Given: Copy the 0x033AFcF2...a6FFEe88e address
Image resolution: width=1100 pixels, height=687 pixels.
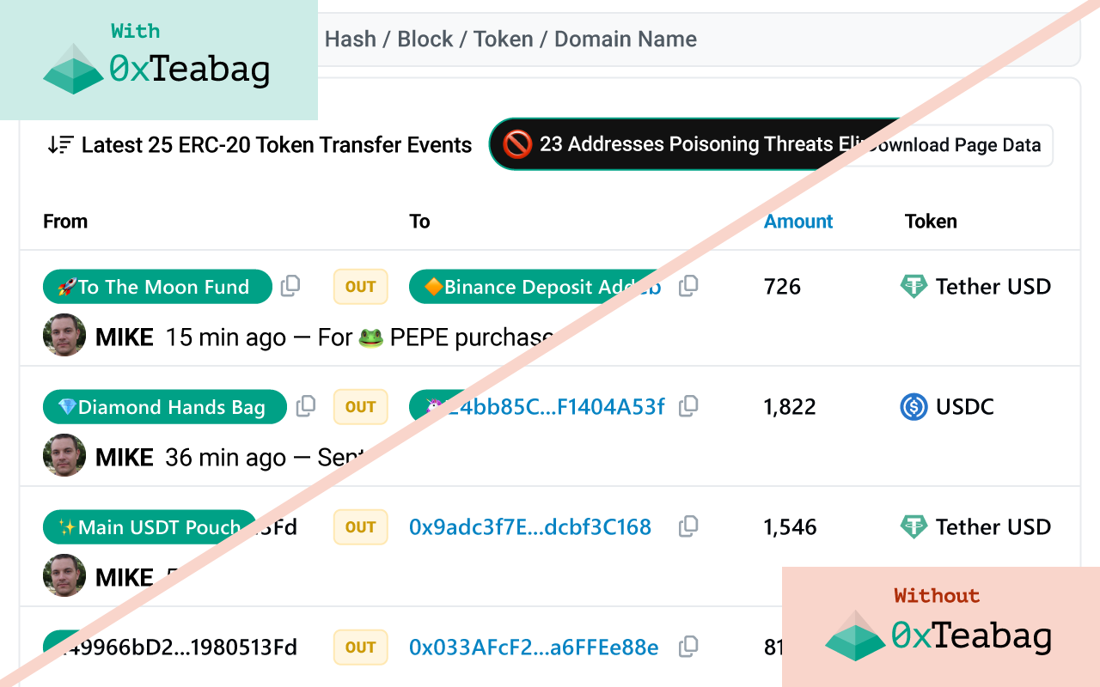Looking at the screenshot, I should point(688,647).
